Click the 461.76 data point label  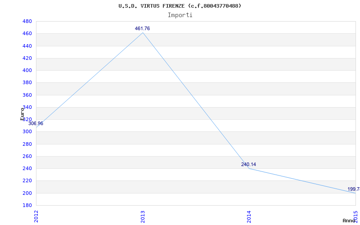coord(142,28)
